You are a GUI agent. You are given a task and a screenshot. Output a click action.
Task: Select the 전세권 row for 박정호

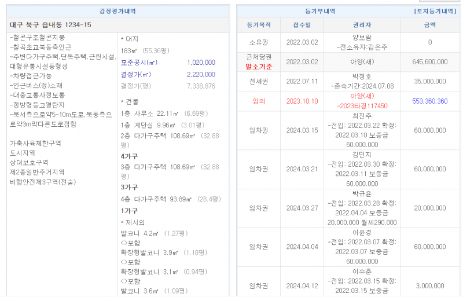tap(258, 82)
